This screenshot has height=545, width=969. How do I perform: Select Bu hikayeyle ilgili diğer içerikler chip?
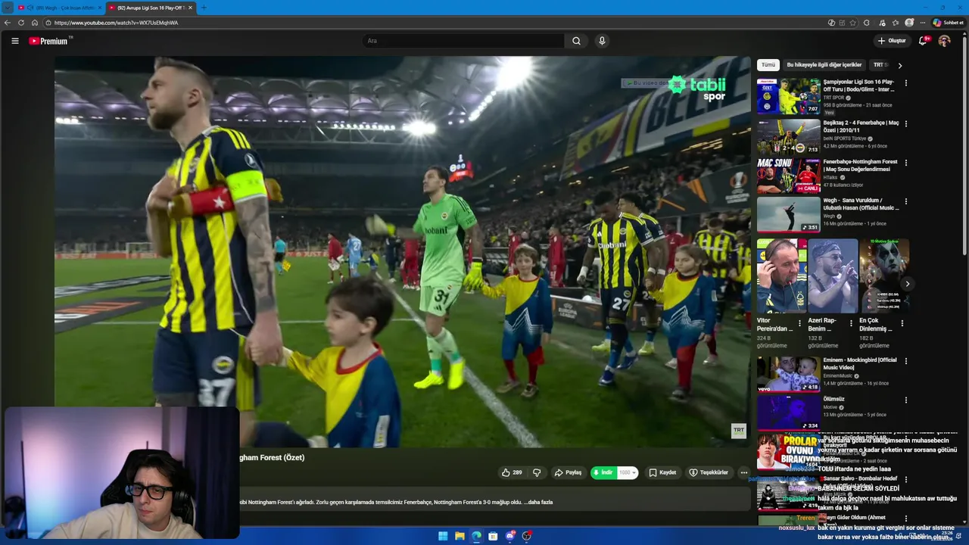coord(824,65)
